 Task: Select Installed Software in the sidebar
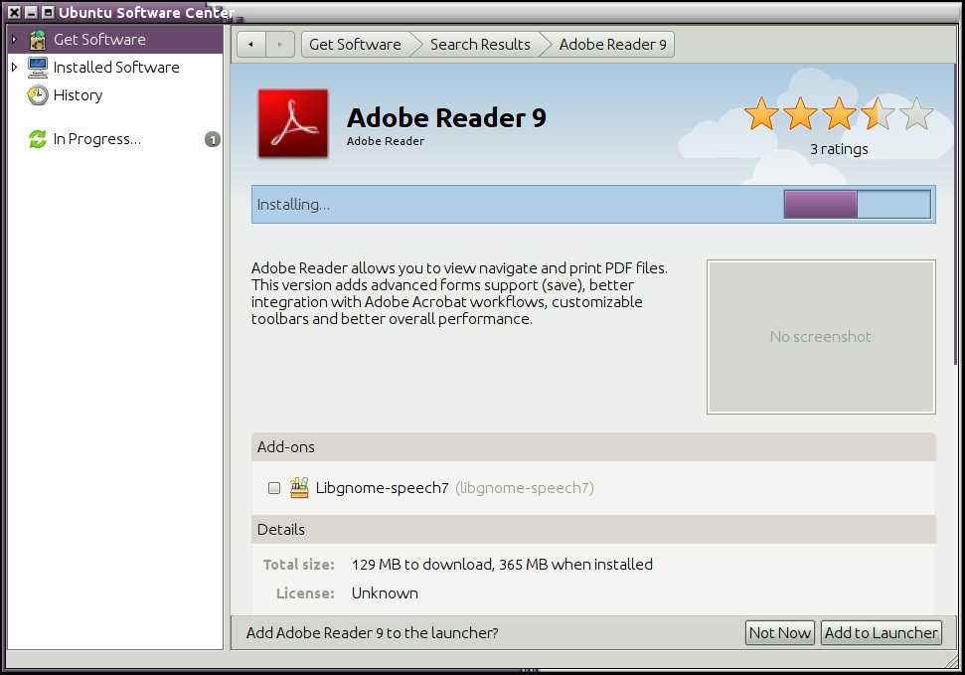(115, 68)
